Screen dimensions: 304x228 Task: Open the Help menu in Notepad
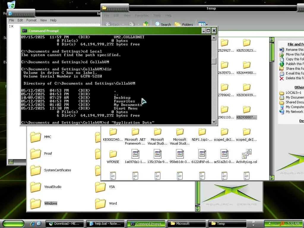(x=53, y=20)
